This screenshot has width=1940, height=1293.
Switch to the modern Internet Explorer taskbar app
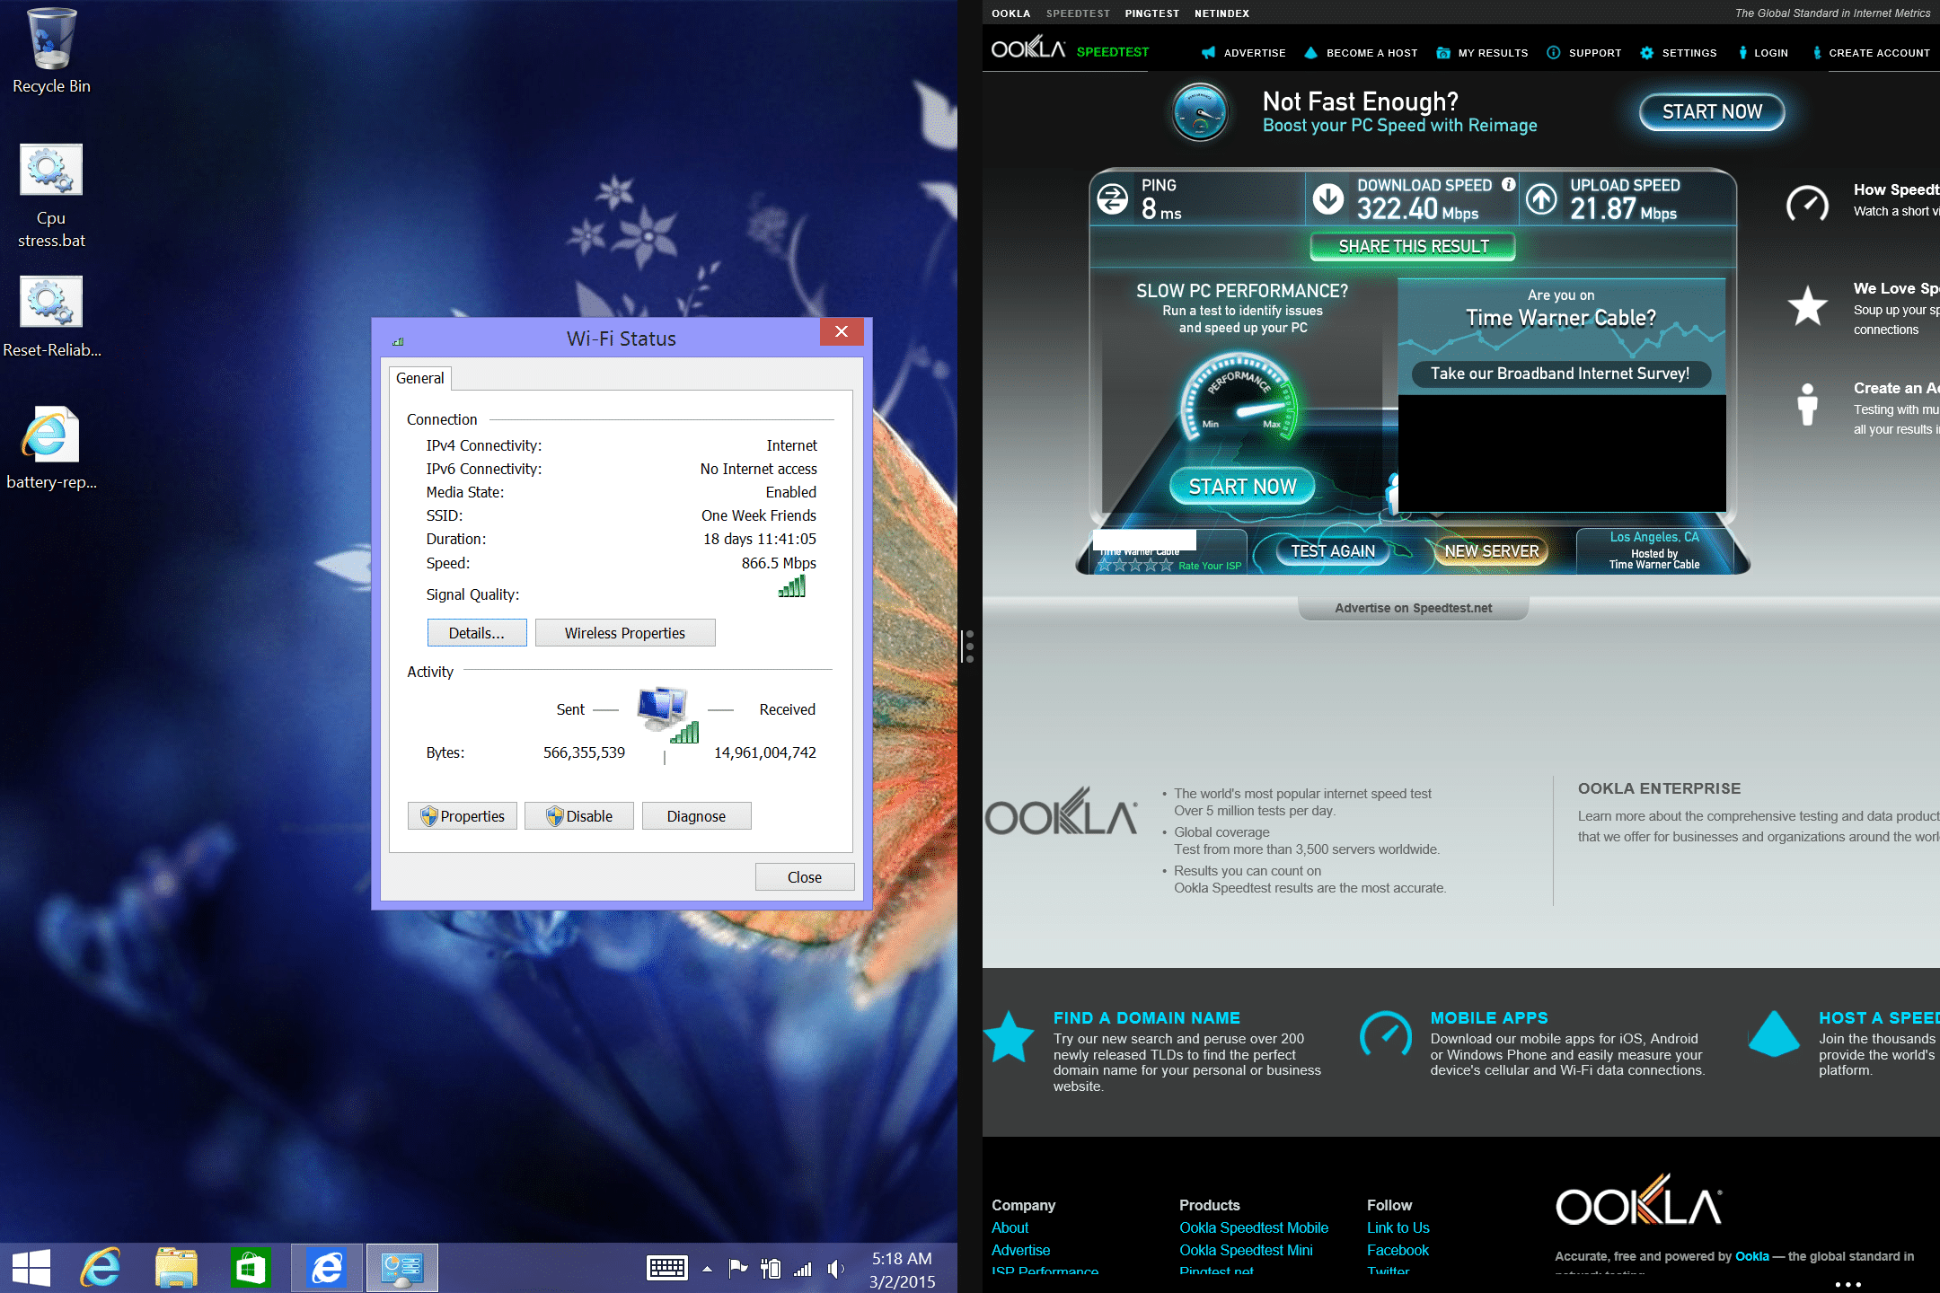point(327,1268)
